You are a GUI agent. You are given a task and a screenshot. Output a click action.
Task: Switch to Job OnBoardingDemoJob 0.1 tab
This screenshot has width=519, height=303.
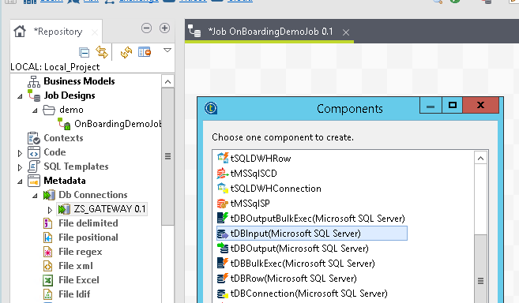[x=270, y=32]
